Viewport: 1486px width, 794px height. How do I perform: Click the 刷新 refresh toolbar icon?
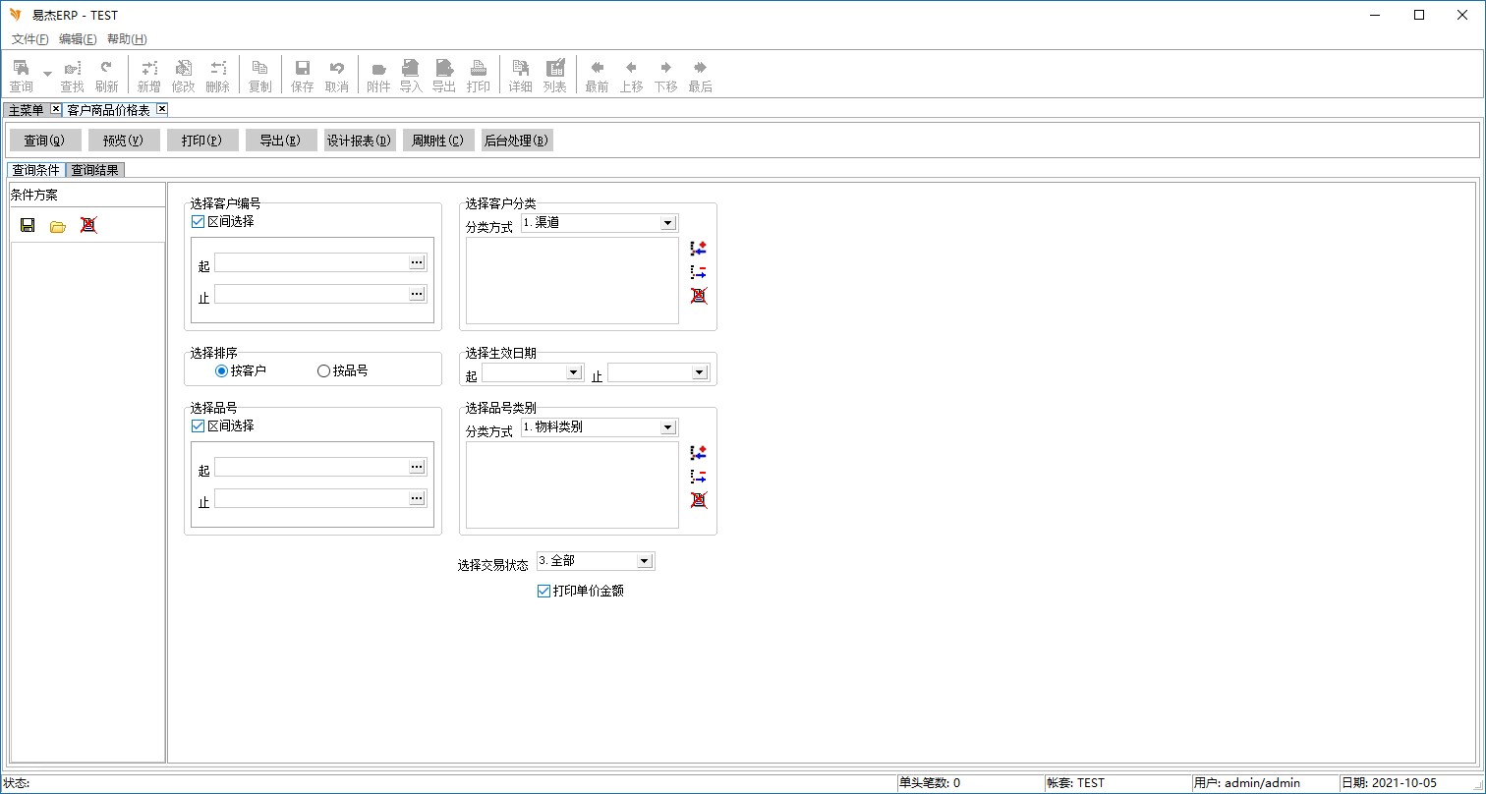pyautogui.click(x=106, y=75)
